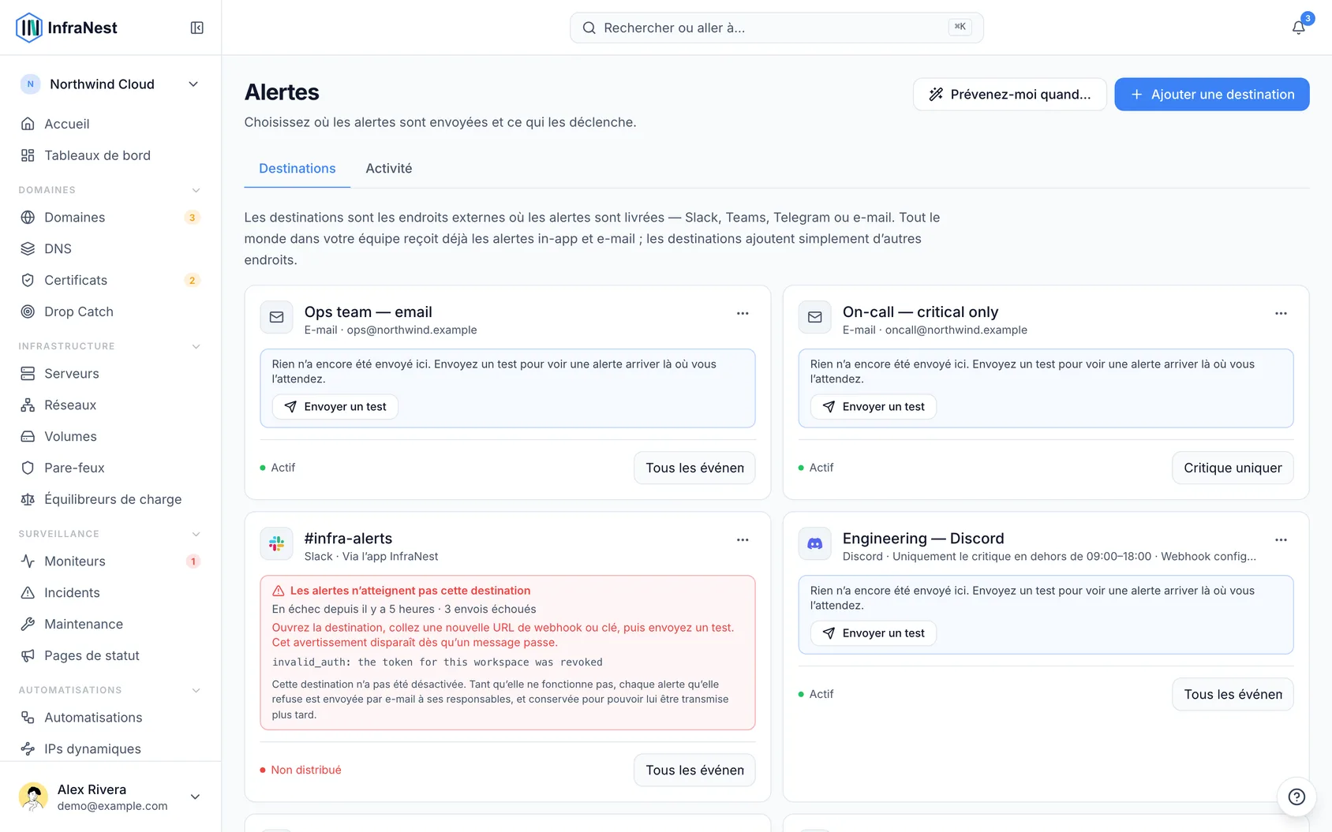The height and width of the screenshot is (832, 1332).
Task: Go to Accueil in the sidebar
Action: 110,124
